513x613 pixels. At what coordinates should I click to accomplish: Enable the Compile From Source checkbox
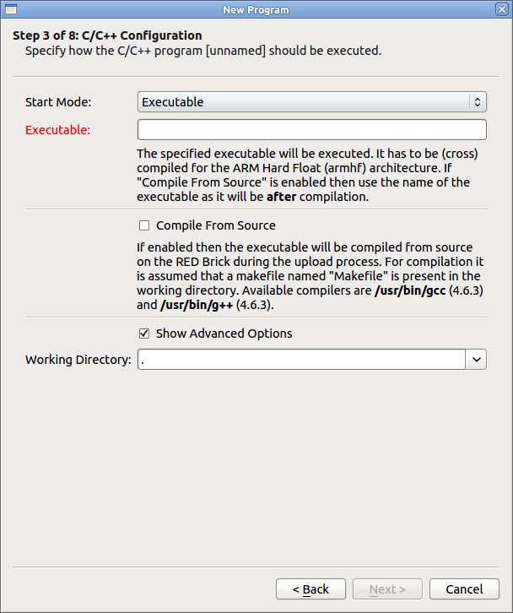[x=144, y=225]
